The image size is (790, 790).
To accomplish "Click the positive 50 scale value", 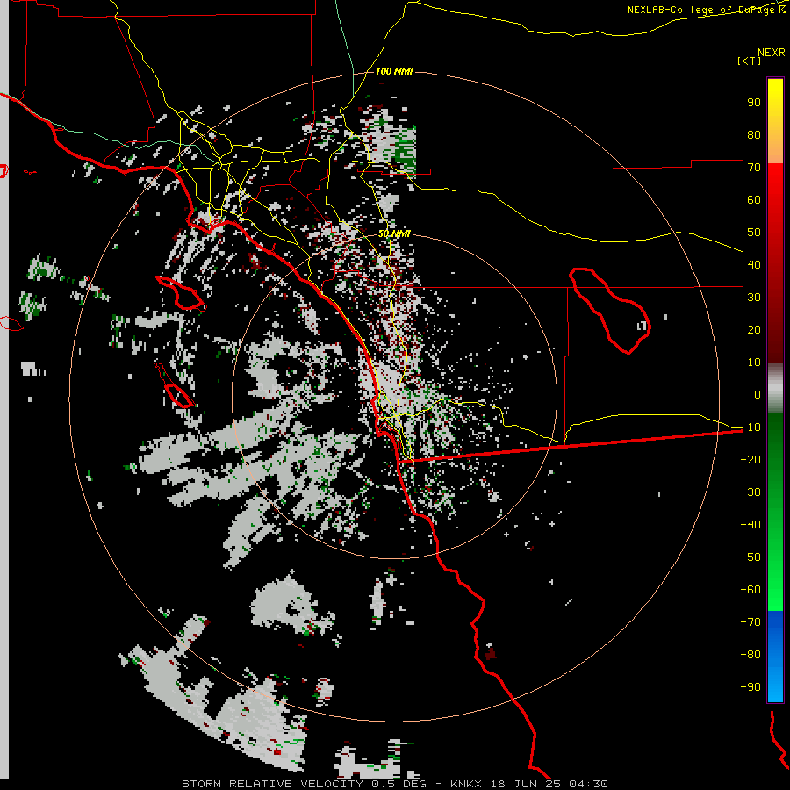I will pyautogui.click(x=754, y=233).
